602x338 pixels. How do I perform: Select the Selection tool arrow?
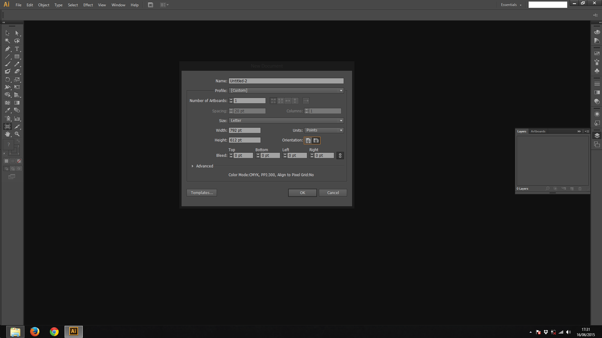click(x=8, y=33)
